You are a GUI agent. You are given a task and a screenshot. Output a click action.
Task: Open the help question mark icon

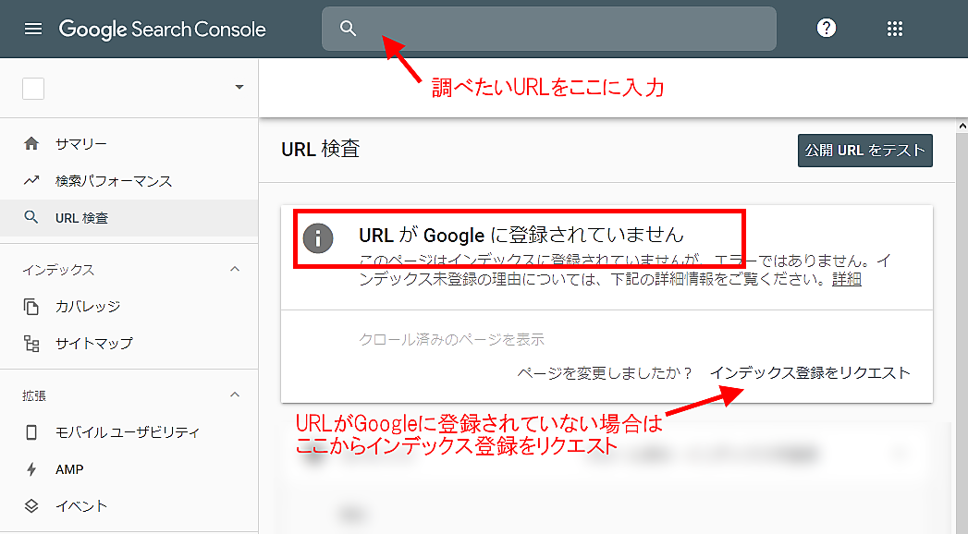click(826, 29)
